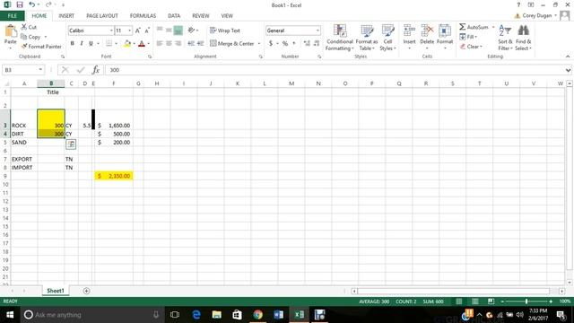The image size is (574, 323).
Task: Open the Clear eraser options
Action: pyautogui.click(x=471, y=47)
